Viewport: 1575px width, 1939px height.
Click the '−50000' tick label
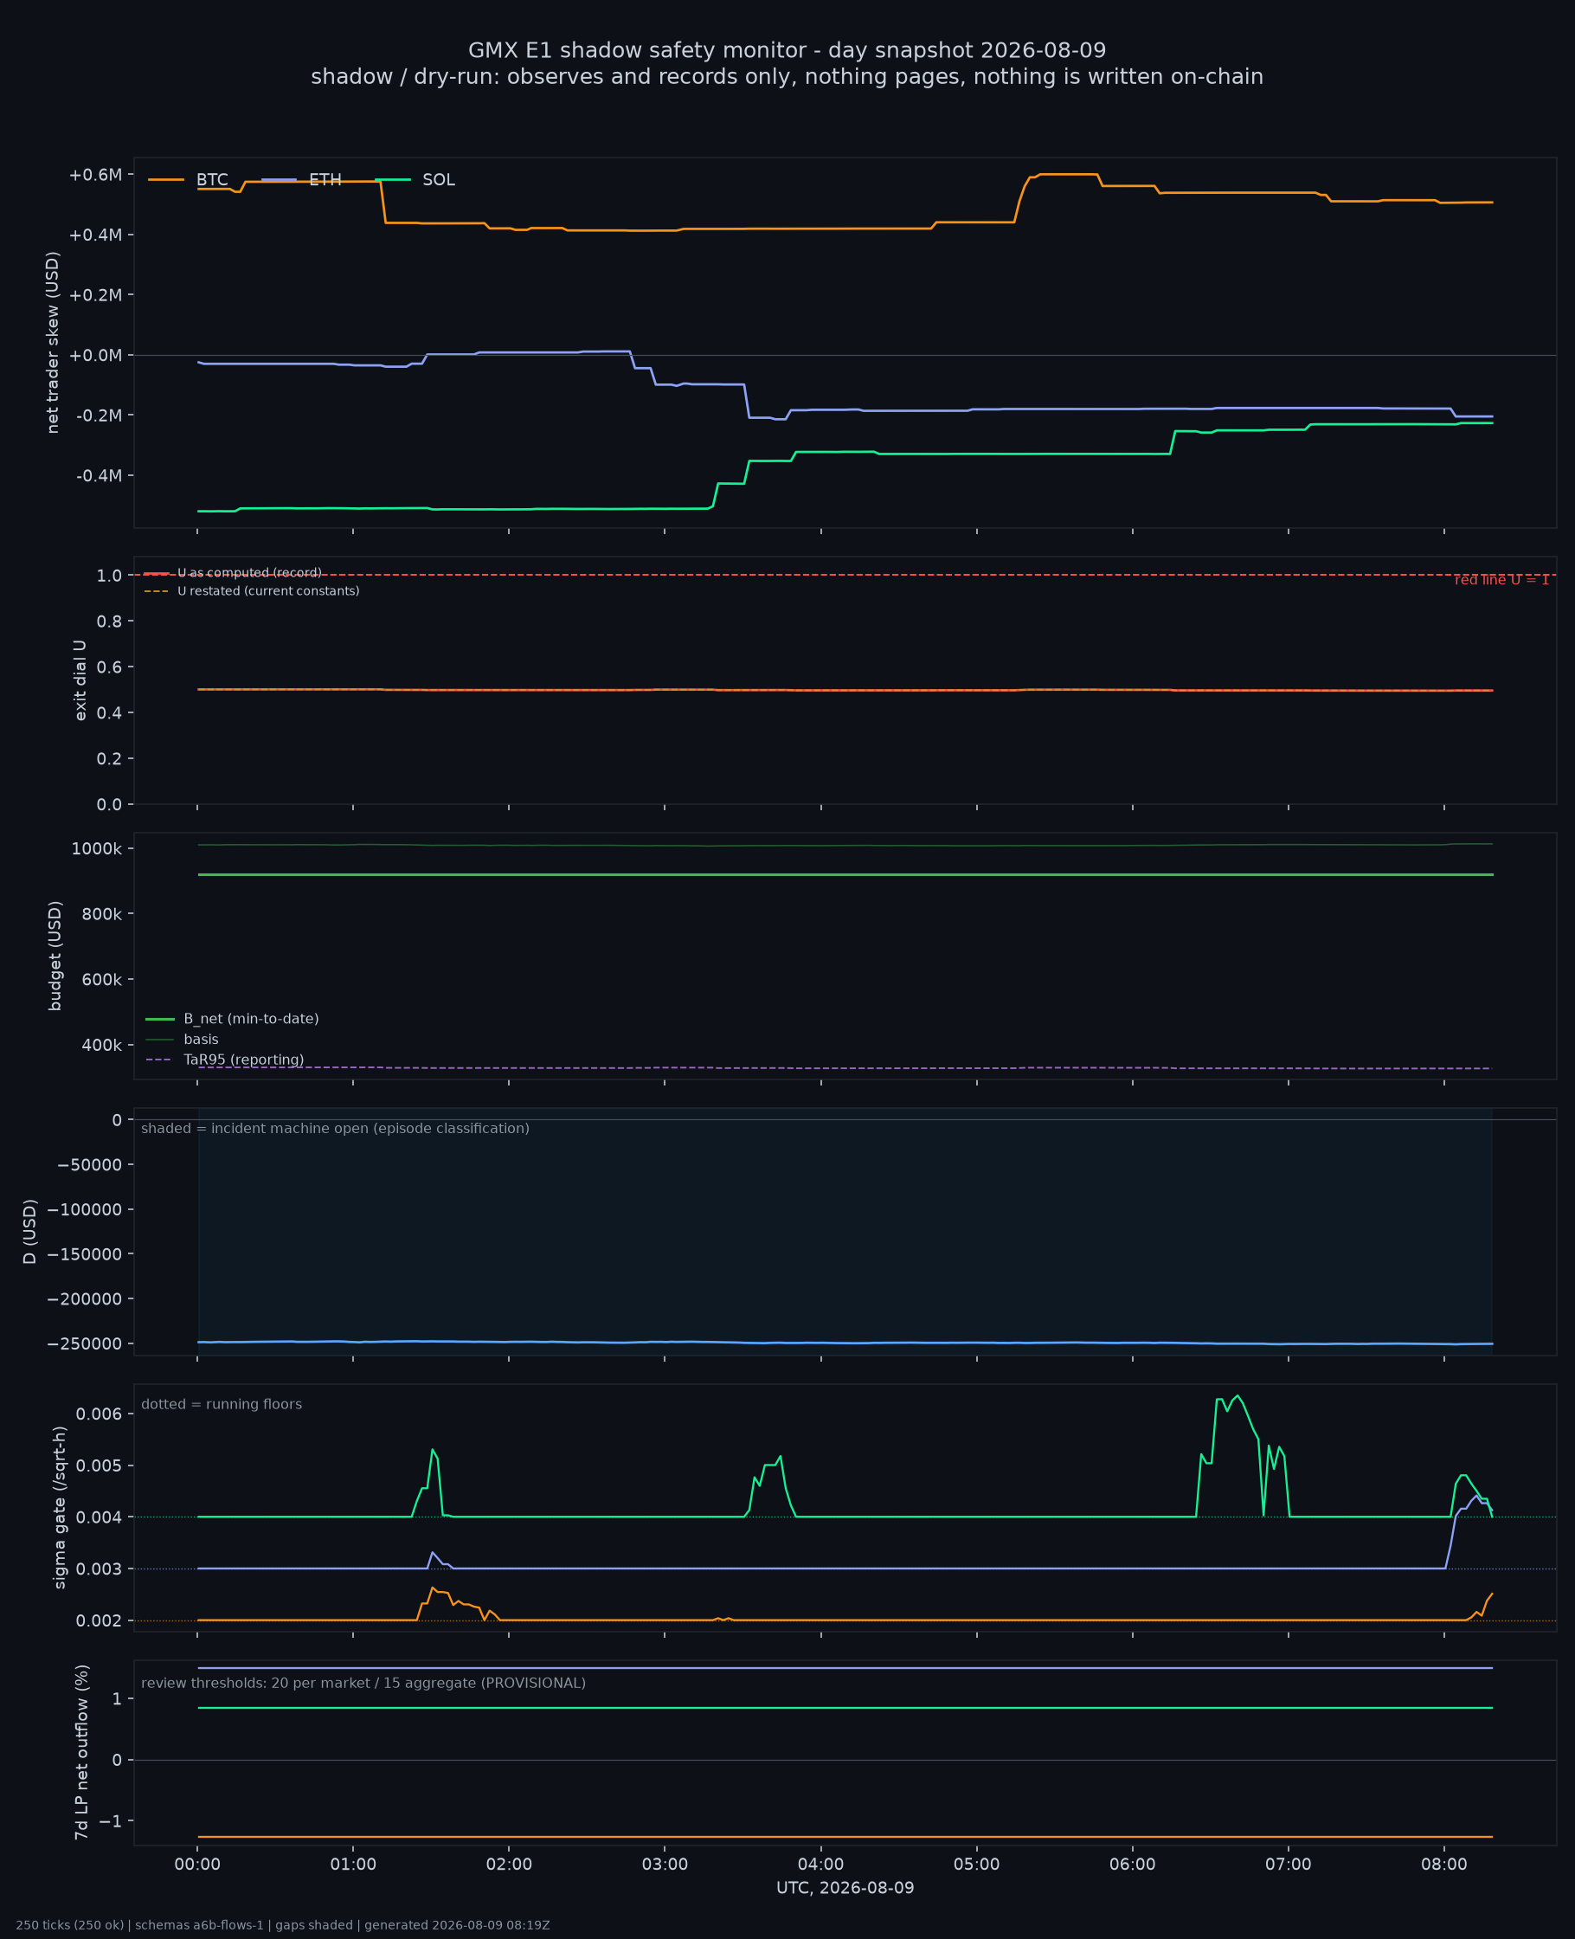89,1165
